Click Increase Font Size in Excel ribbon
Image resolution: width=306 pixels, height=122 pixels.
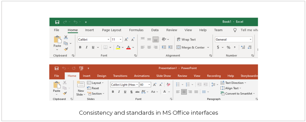(126, 40)
